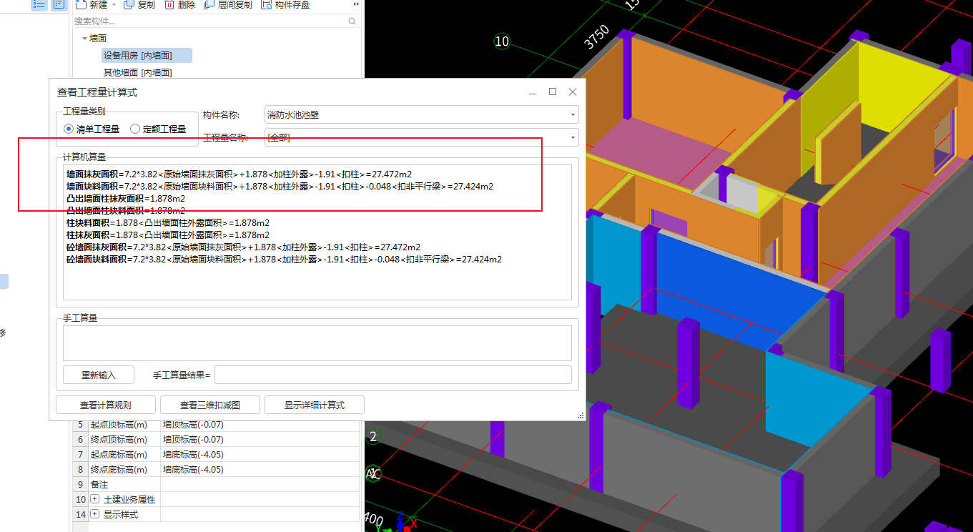The height and width of the screenshot is (532, 973).
Task: Click the 查看计算规则 button
Action: [x=105, y=405]
